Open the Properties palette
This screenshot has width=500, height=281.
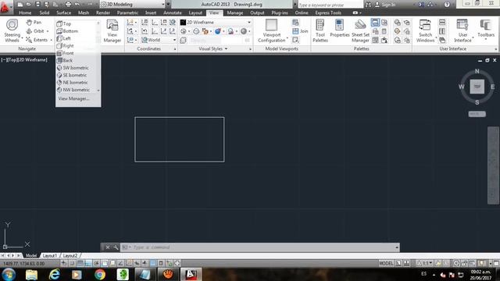tap(340, 29)
